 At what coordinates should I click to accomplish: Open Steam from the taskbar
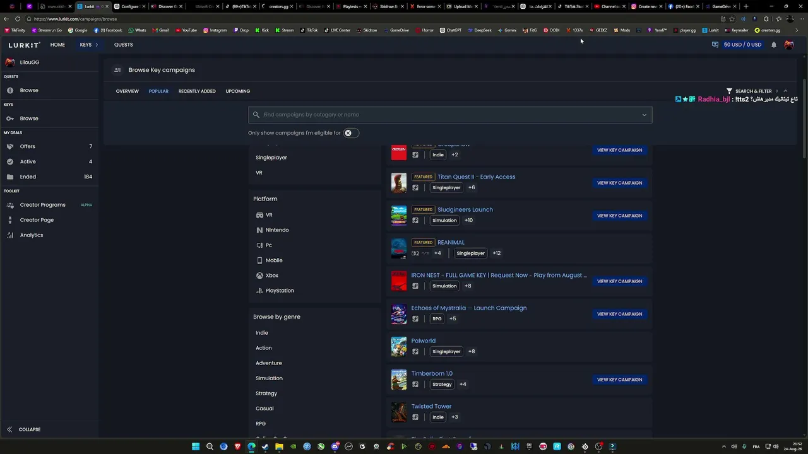point(265,446)
